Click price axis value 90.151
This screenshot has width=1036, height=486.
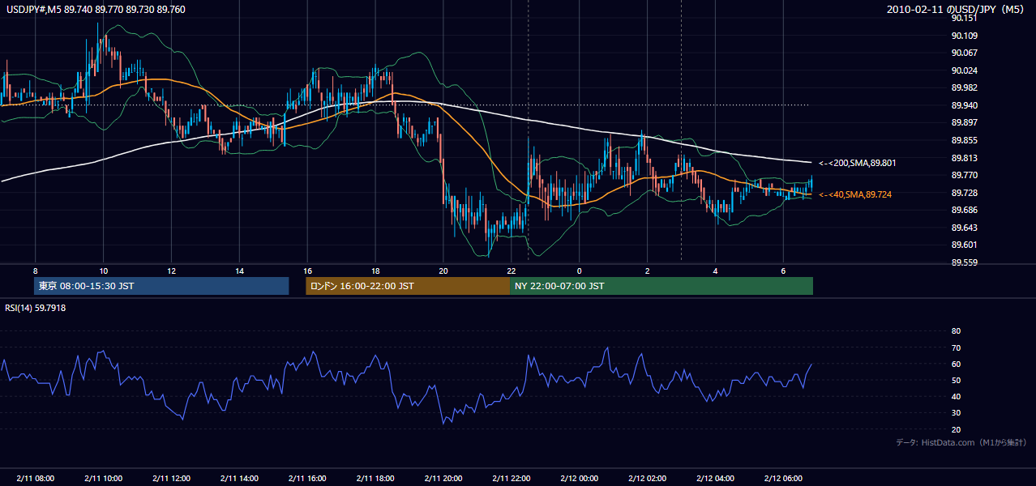click(x=963, y=18)
